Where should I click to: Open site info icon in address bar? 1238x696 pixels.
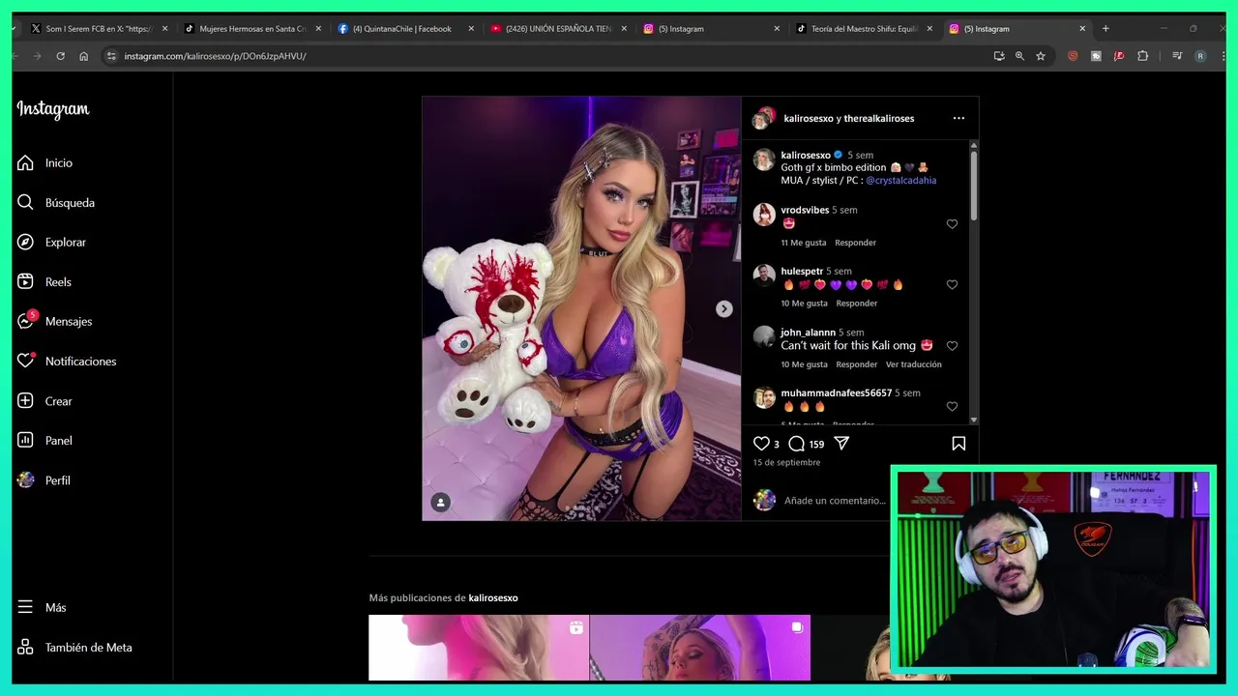click(x=111, y=56)
